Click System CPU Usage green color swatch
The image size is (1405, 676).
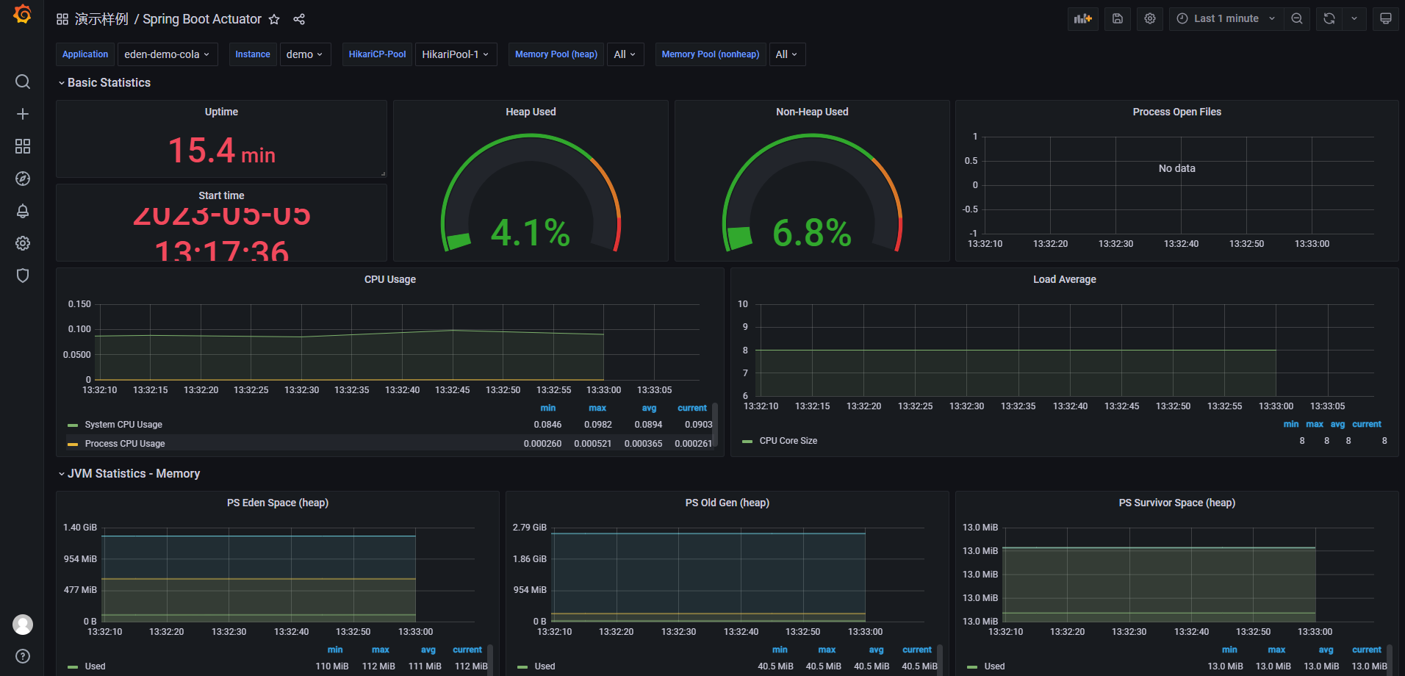pos(73,425)
